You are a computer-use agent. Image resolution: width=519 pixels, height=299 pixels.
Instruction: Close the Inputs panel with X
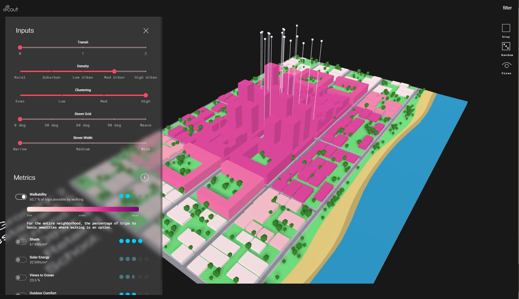pos(146,30)
